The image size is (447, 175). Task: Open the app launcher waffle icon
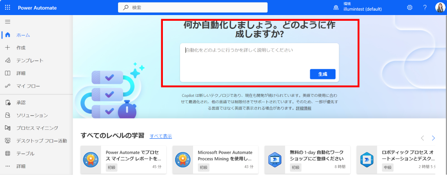point(8,8)
